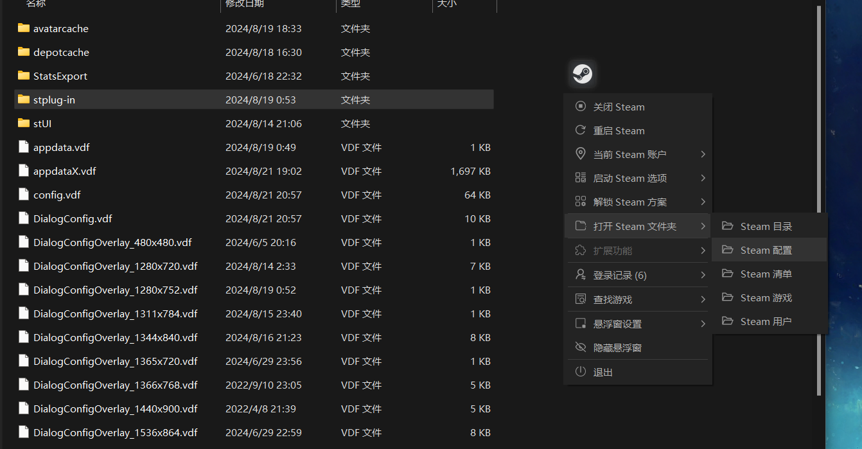
Task: Select DialogConfigOverlay_1344x840.vdf file name
Action: 116,337
